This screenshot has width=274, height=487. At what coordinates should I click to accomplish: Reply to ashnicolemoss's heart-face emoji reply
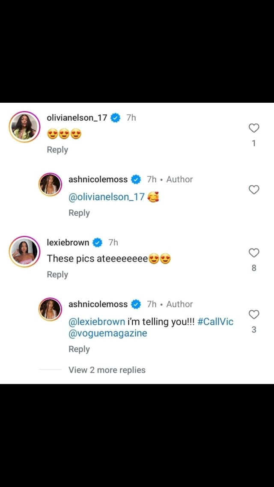tap(79, 213)
